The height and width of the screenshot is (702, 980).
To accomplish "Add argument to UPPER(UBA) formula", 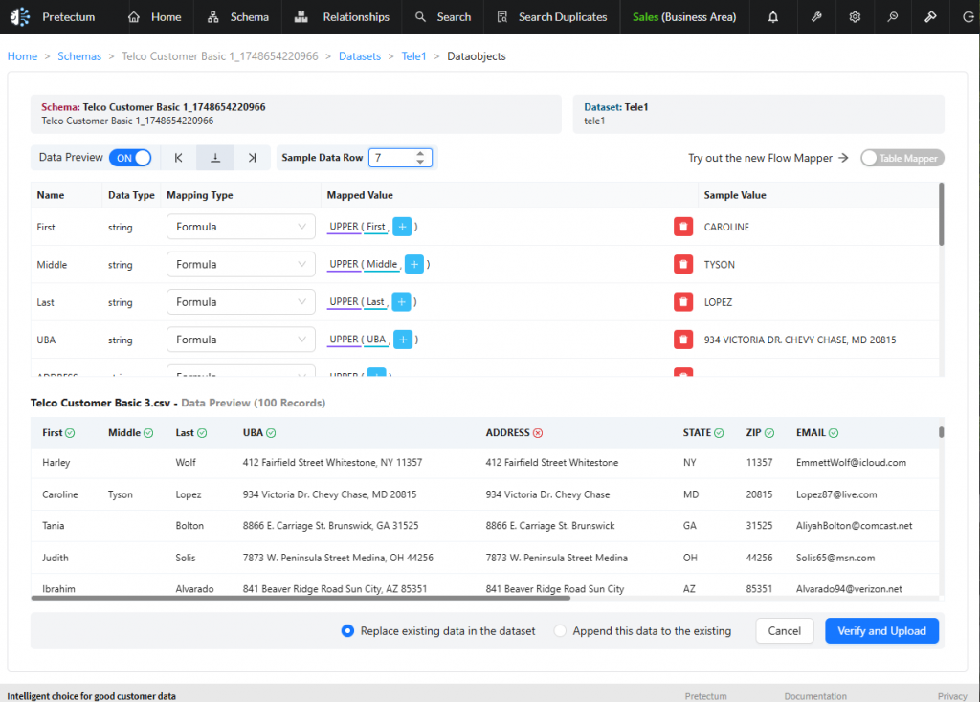I will (x=403, y=340).
